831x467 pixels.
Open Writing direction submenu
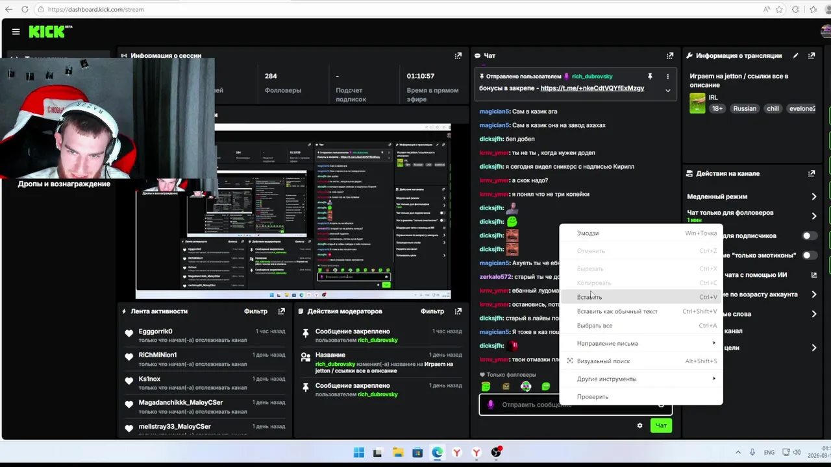641,344
